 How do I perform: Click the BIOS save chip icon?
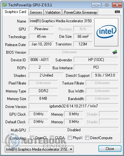click(115, 52)
